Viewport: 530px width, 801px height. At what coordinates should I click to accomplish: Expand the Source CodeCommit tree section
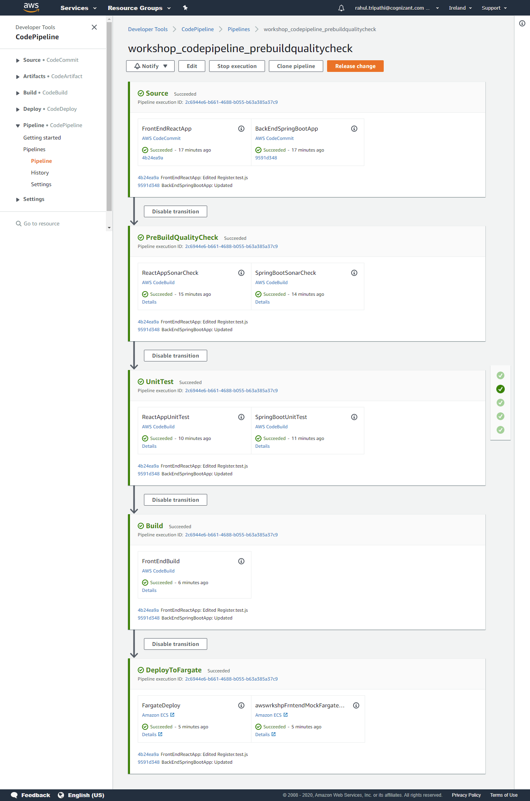point(17,60)
